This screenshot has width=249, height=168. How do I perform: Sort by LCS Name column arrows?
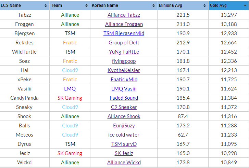(46, 6)
